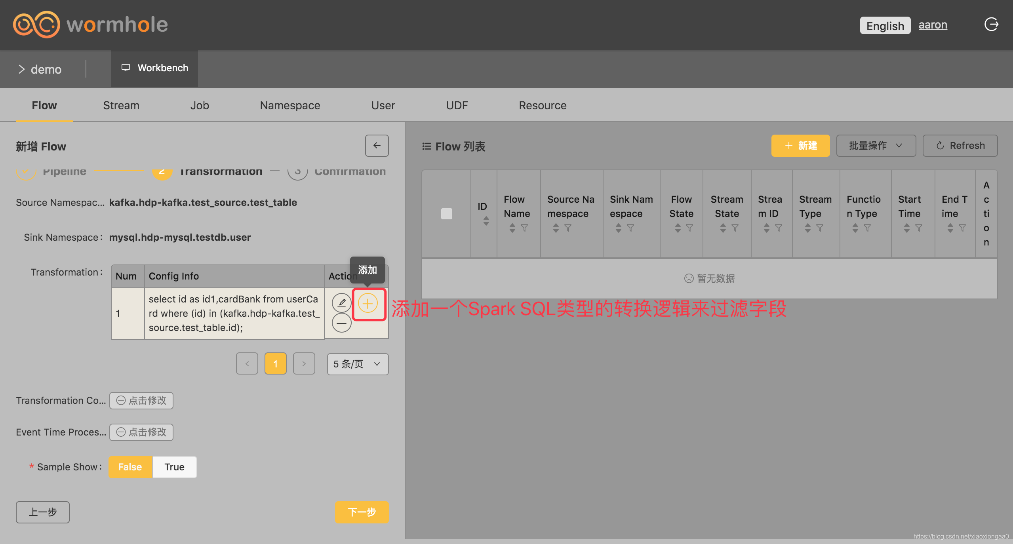Click the aaron user link
The image size is (1013, 544).
point(933,25)
